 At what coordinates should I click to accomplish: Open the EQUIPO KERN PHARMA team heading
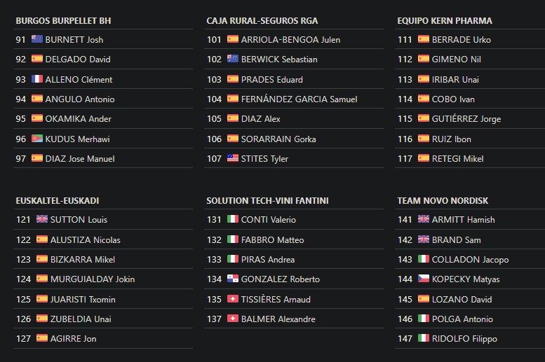pos(445,21)
